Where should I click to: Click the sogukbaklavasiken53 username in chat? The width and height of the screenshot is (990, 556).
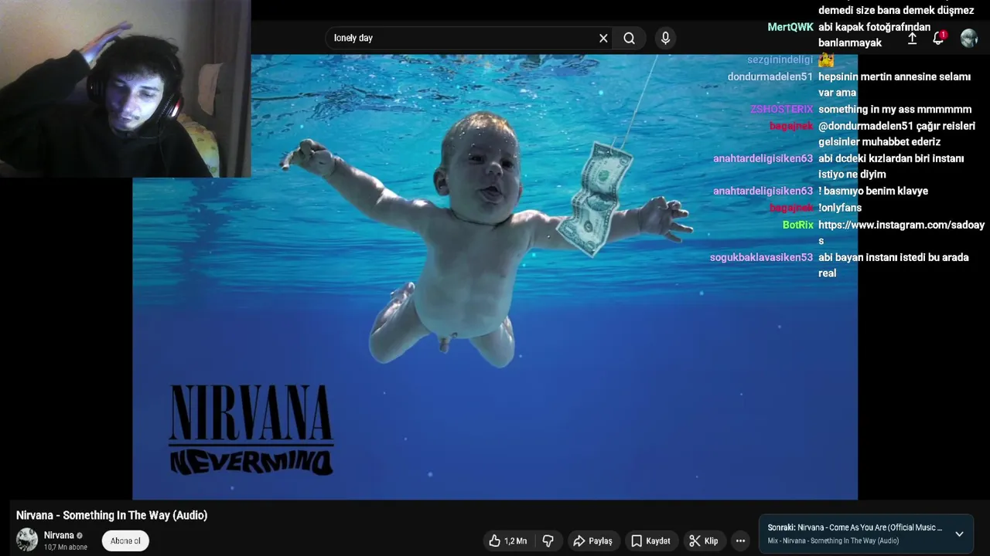coord(762,257)
